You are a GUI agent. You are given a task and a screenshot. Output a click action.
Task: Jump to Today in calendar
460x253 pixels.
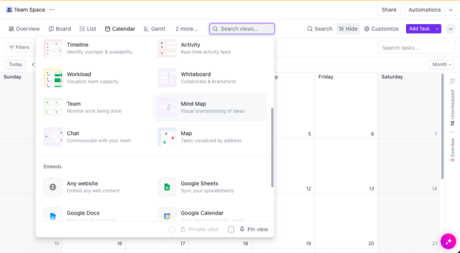[x=16, y=65]
